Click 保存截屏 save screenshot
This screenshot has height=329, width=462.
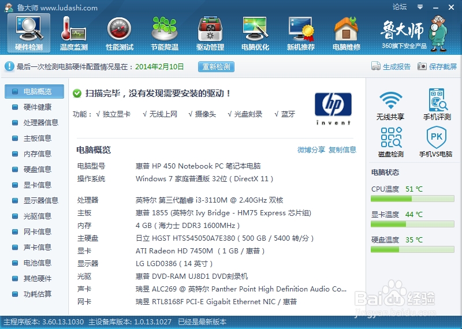[437, 66]
